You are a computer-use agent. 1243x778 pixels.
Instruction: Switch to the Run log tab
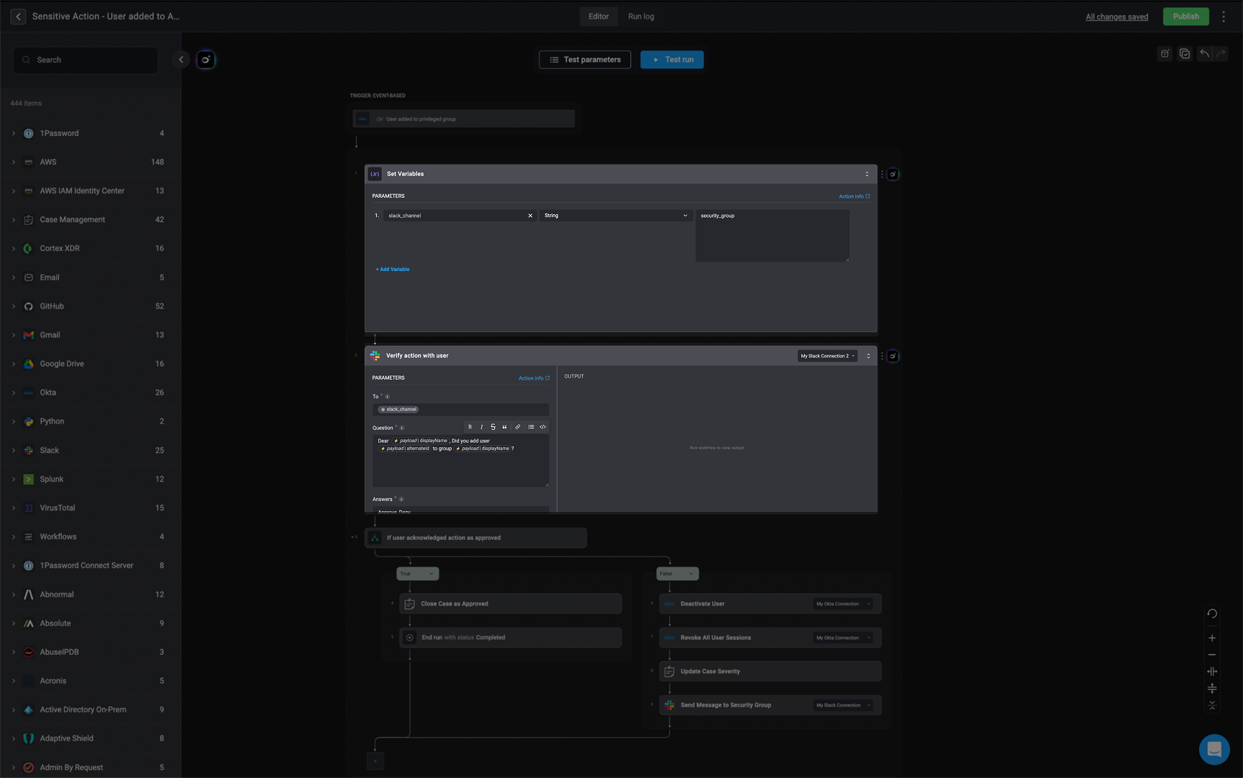[x=641, y=17]
